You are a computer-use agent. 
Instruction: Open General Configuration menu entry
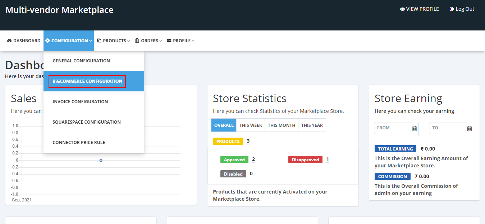coord(94,61)
